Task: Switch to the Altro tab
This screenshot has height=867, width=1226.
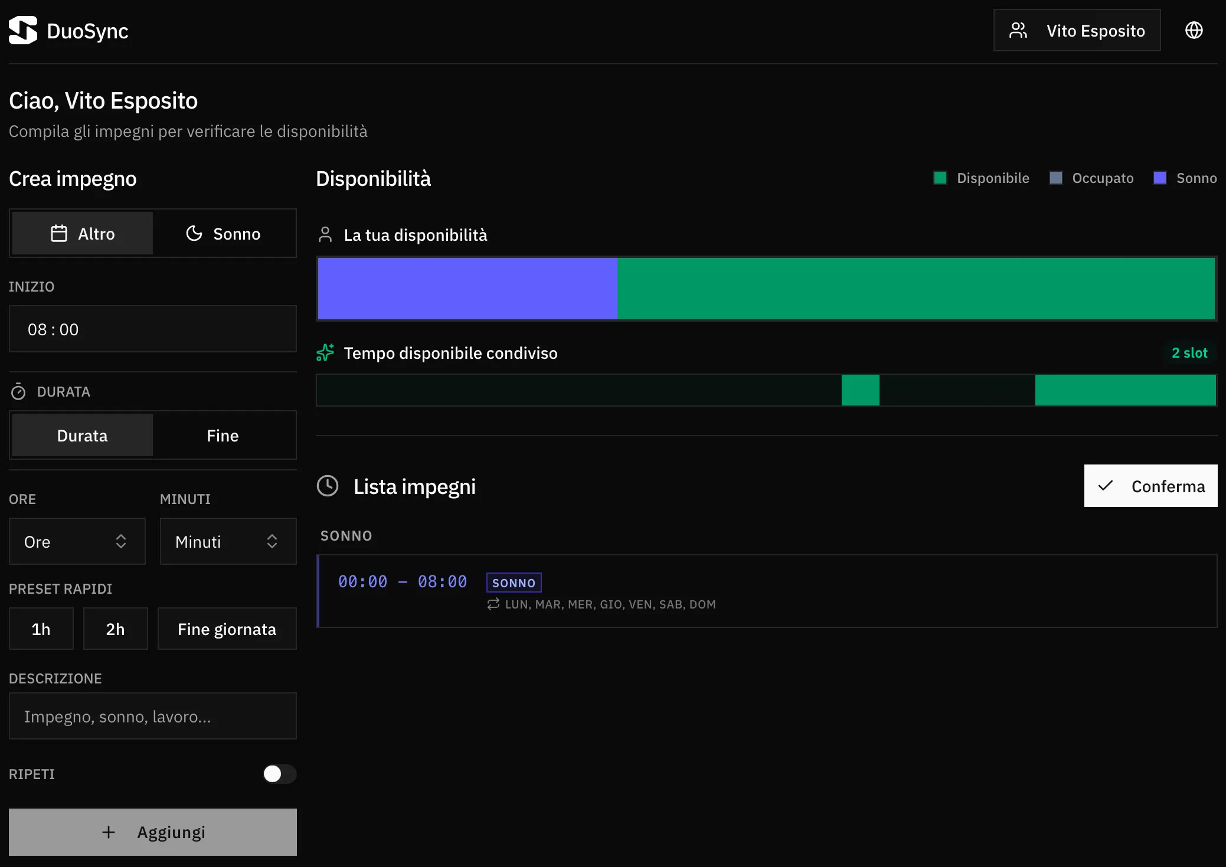Action: coord(81,233)
